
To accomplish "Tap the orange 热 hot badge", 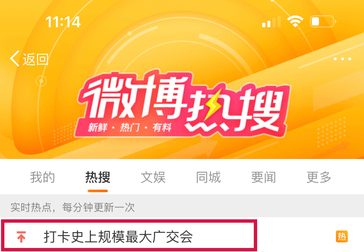I will coord(342,237).
